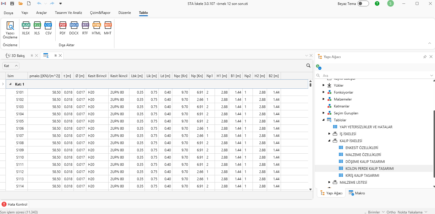Toggle Ortho mode in status bar
The width and height of the screenshot is (435, 214).
[391, 212]
